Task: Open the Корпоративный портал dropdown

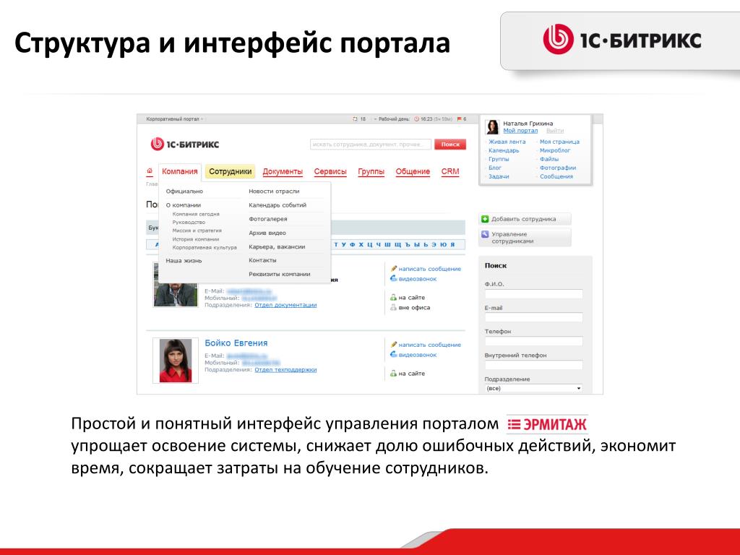Action: tap(175, 119)
